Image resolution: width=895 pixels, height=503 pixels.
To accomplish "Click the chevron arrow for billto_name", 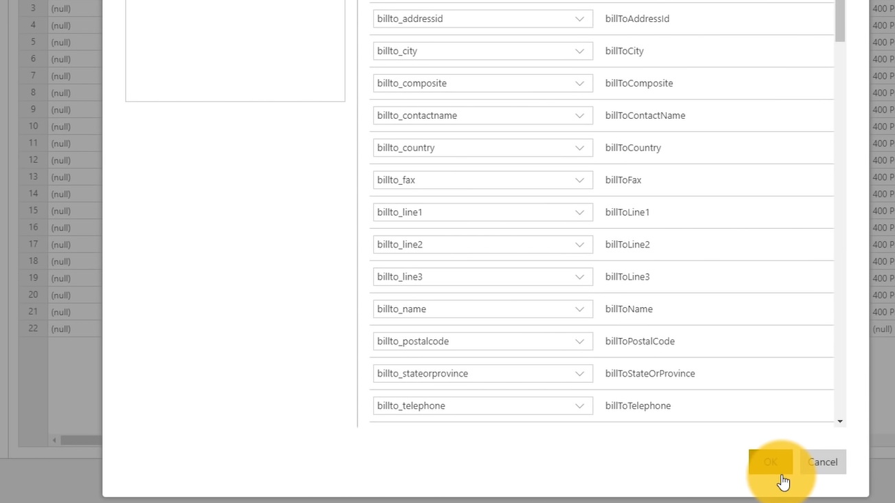I will (x=579, y=309).
